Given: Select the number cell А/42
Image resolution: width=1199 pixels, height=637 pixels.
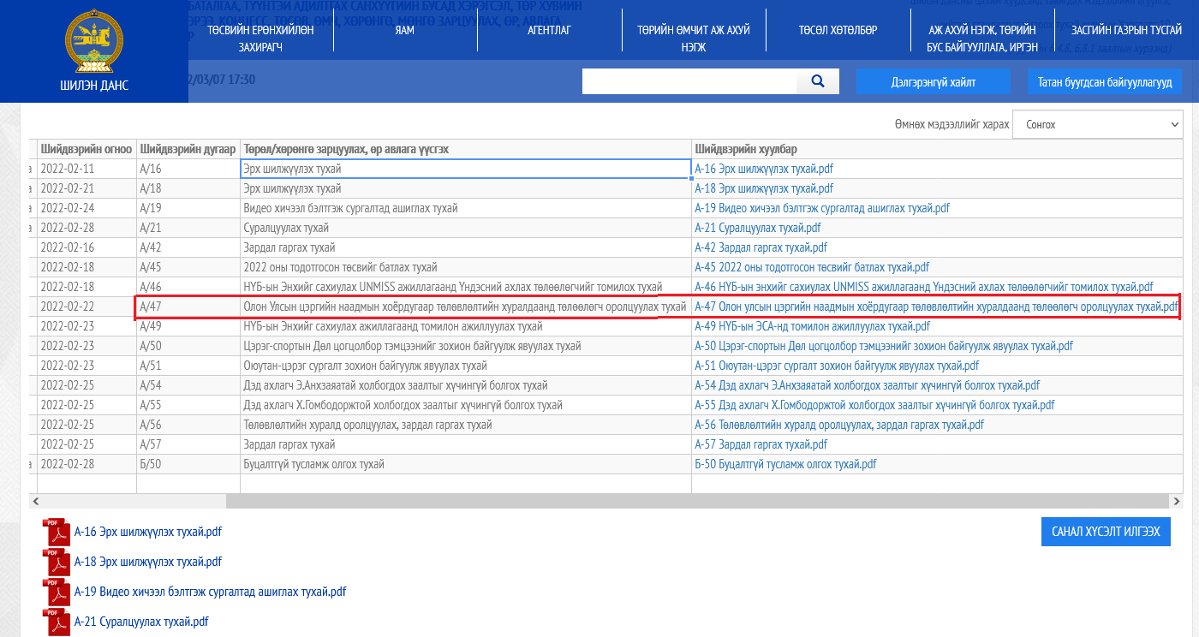Looking at the screenshot, I should (x=188, y=247).
